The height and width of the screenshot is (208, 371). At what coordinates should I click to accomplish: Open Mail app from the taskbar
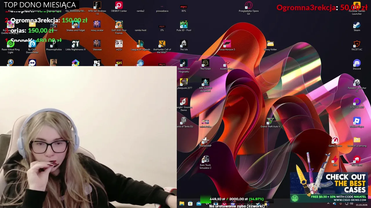tap(199, 204)
